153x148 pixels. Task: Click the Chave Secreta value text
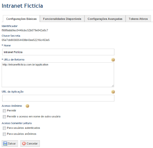click(x=26, y=40)
